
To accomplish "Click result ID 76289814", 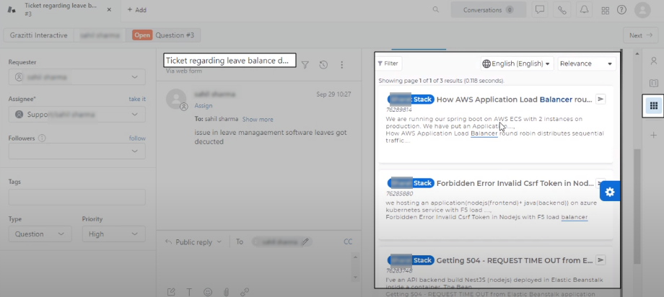I will [398, 110].
